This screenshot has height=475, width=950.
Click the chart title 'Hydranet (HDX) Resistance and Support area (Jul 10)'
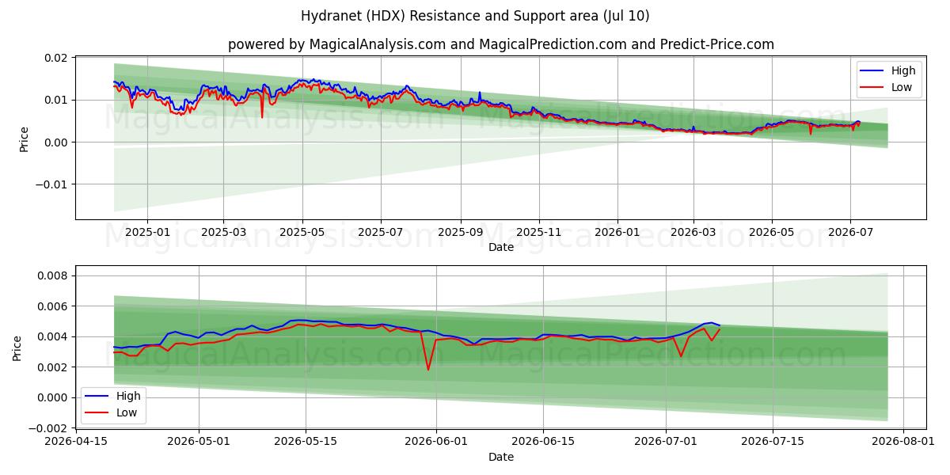coord(475,16)
